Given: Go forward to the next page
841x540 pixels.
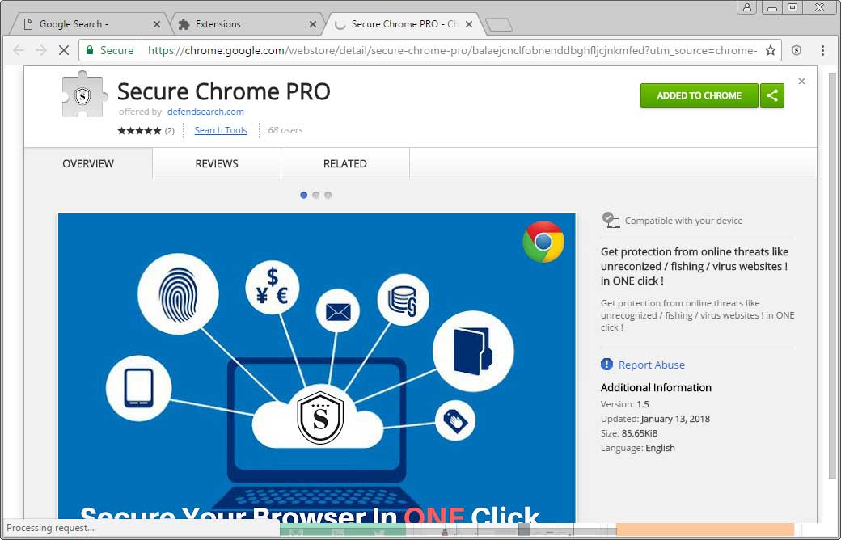Looking at the screenshot, I should [40, 50].
